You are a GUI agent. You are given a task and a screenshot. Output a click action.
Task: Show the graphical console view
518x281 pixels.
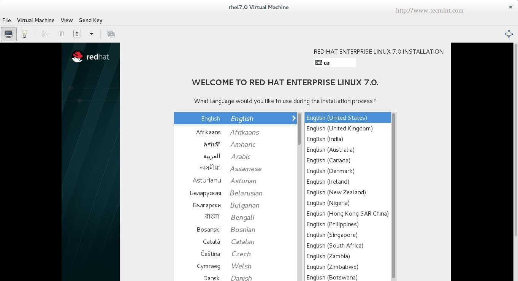coord(8,34)
